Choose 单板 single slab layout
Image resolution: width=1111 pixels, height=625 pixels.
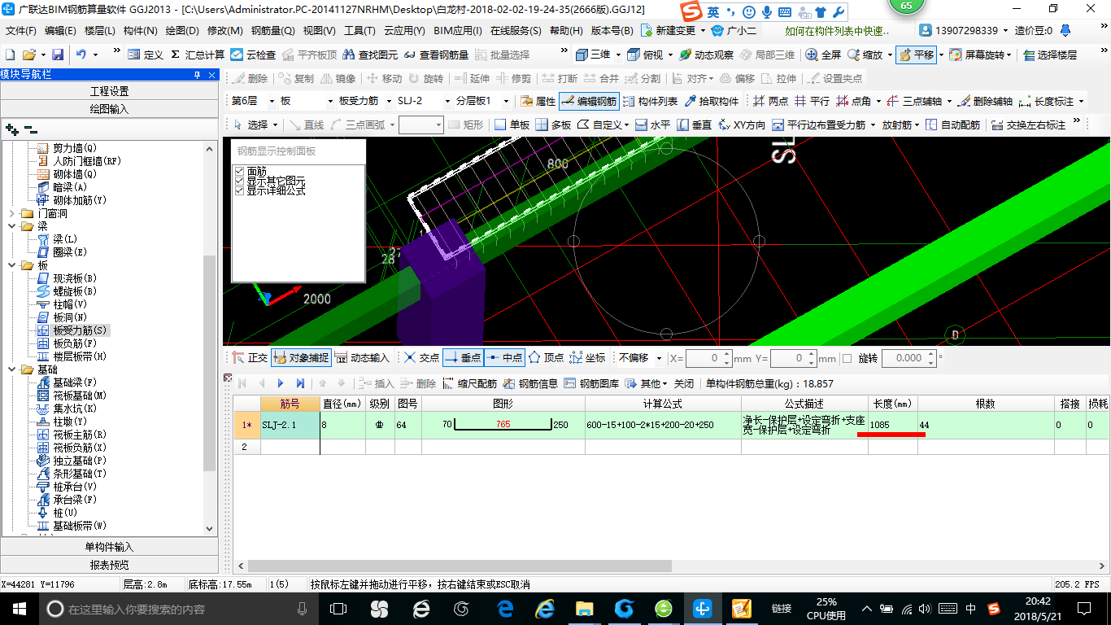coord(512,125)
